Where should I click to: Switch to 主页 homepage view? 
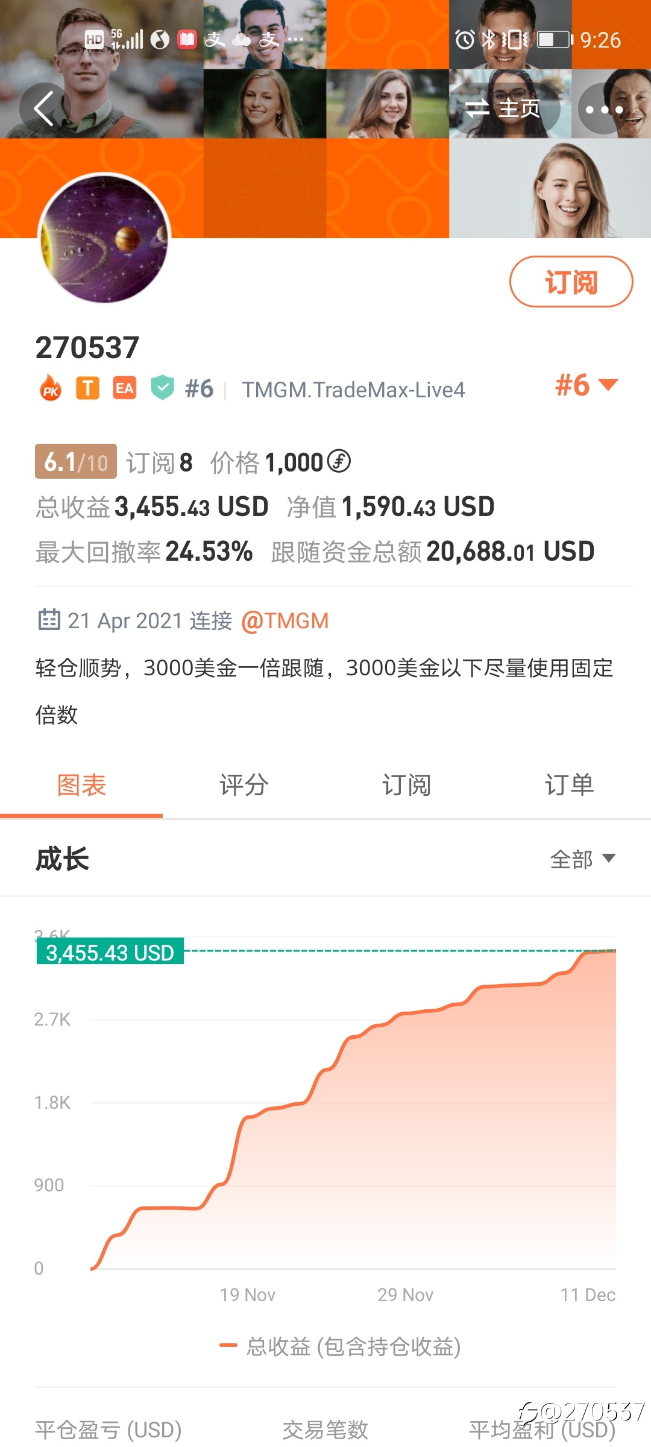click(x=505, y=109)
